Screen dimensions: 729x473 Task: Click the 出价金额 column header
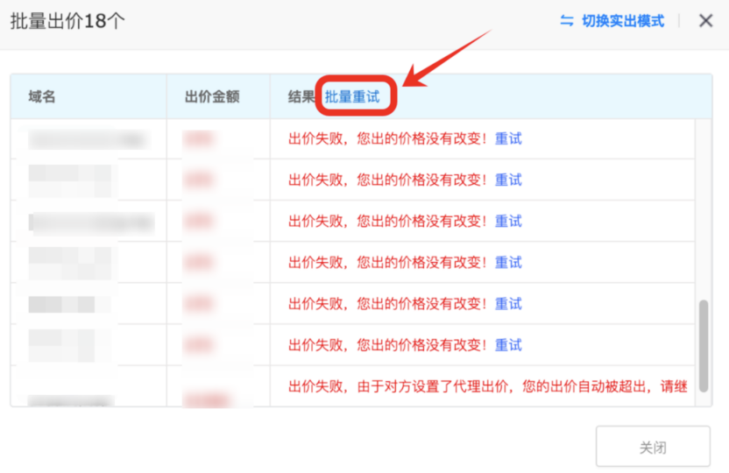coord(212,96)
